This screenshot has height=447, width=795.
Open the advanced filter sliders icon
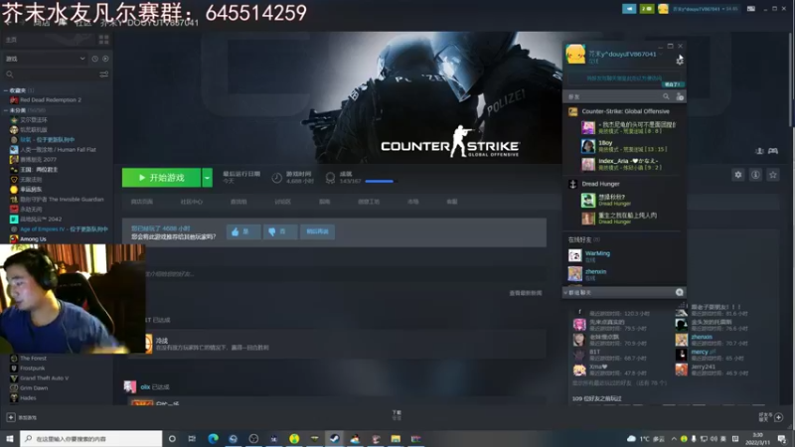(x=104, y=74)
